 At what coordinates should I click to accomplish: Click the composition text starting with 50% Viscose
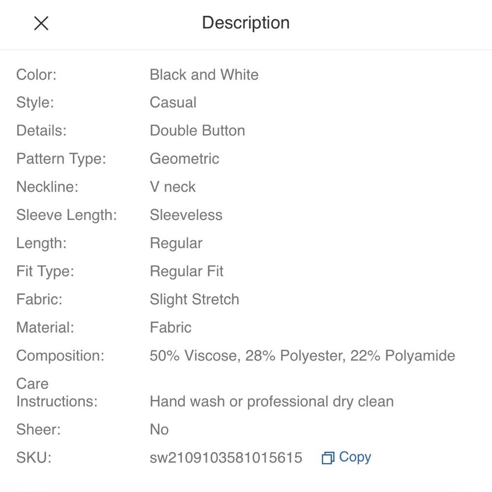[302, 356]
